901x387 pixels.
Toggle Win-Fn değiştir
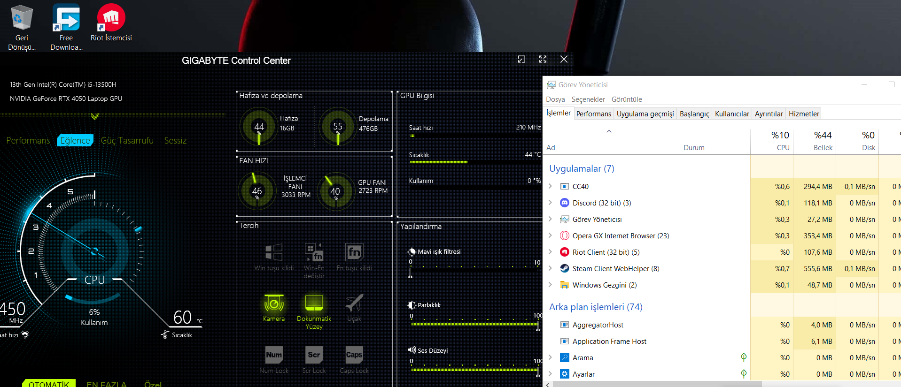(x=314, y=261)
